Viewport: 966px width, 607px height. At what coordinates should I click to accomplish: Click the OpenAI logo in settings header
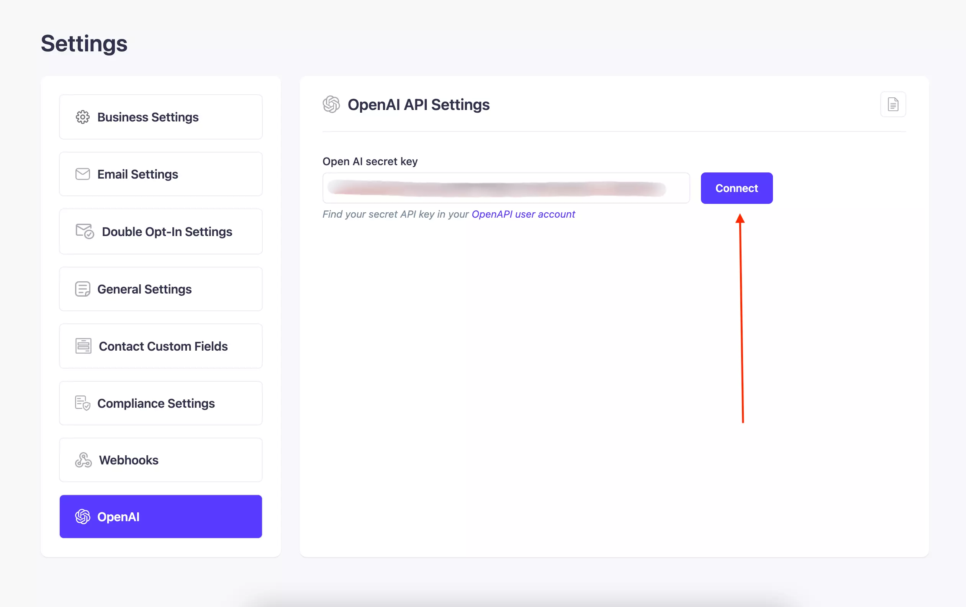tap(331, 105)
